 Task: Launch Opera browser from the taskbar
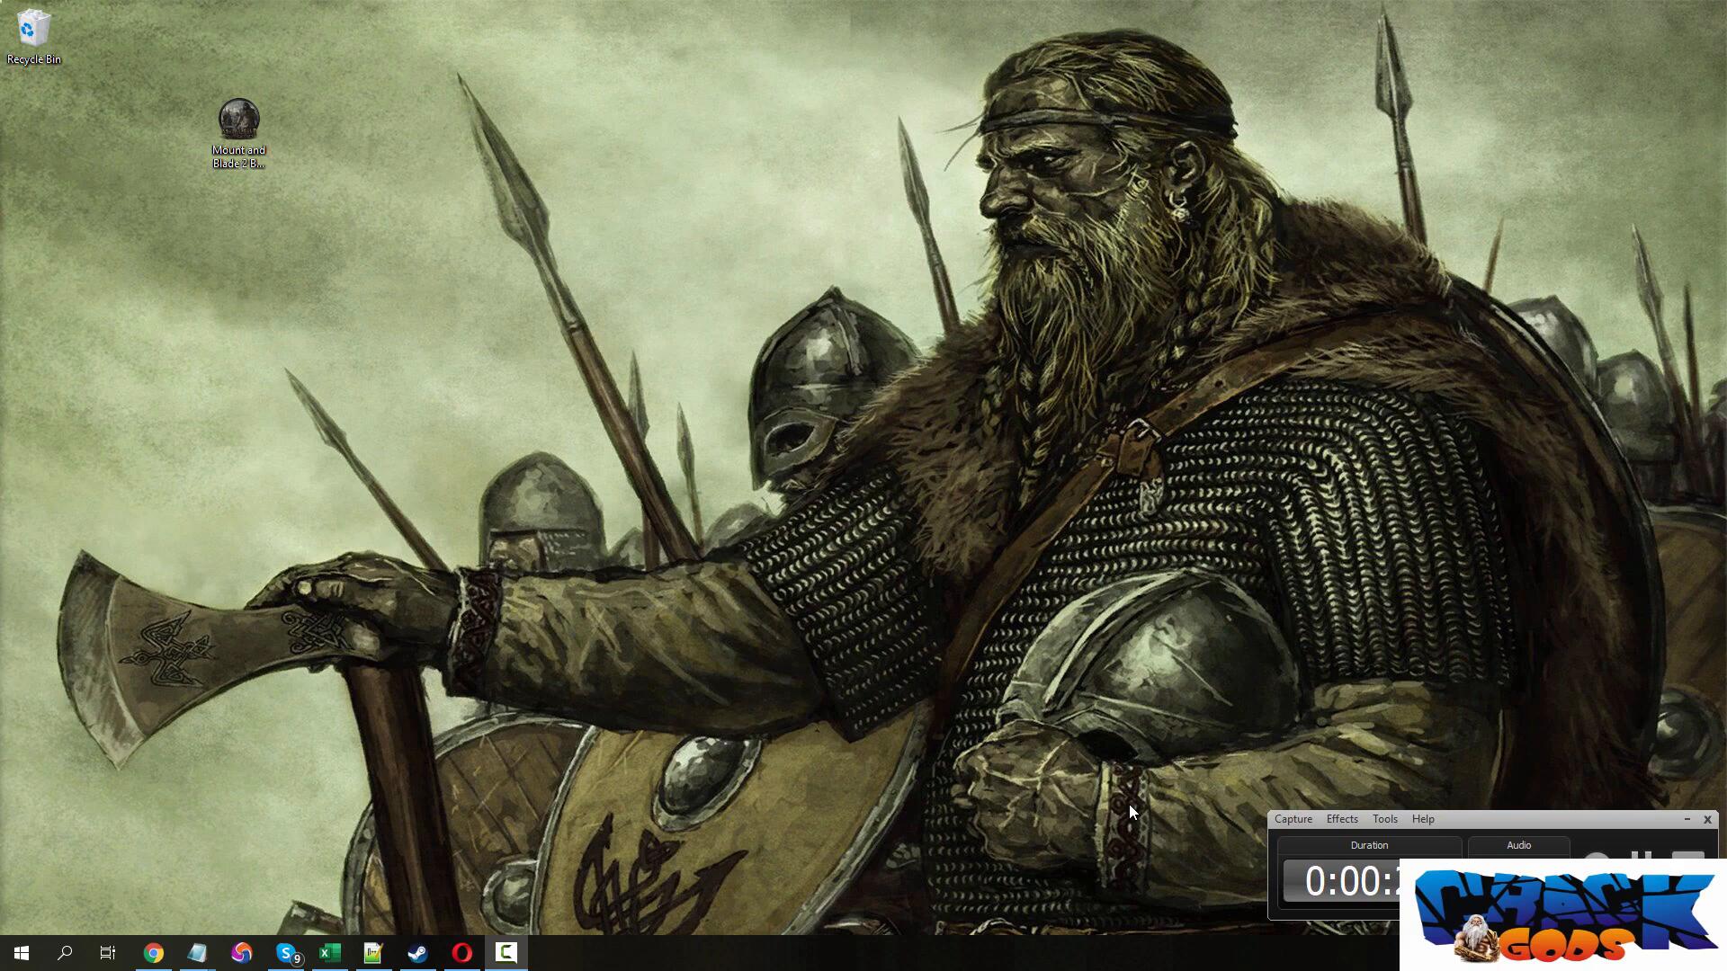pos(461,953)
